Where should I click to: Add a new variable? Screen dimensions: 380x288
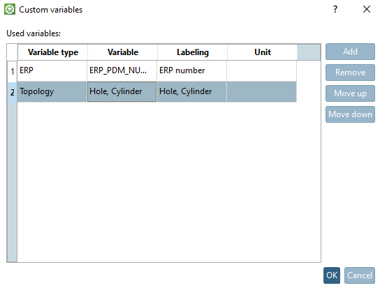(x=350, y=52)
